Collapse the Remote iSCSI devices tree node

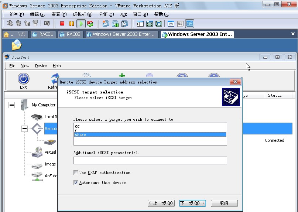24,129
